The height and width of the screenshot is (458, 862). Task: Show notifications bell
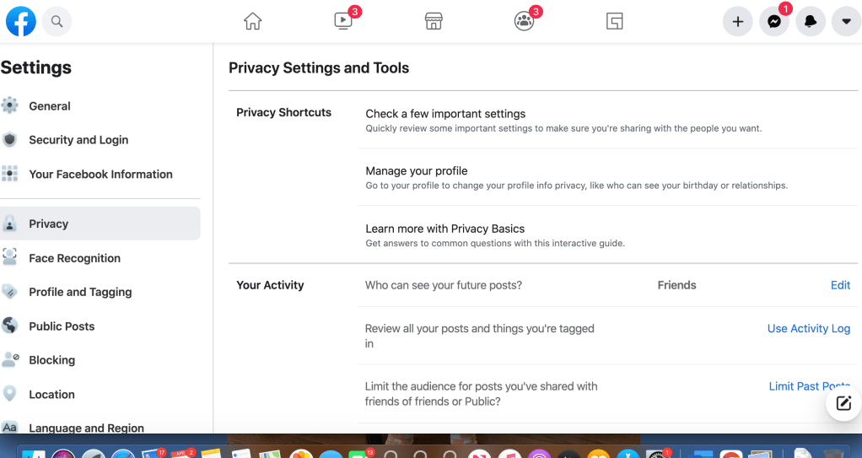click(810, 22)
